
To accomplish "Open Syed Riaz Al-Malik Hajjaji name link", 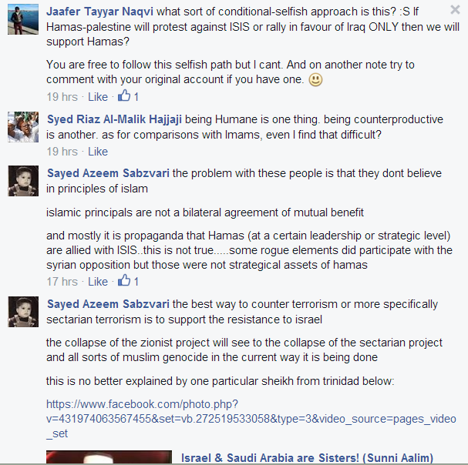I will (x=114, y=119).
